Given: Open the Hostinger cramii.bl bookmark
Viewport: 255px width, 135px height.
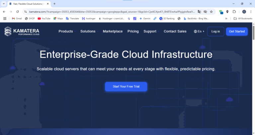Looking at the screenshot, I should coord(112,18).
